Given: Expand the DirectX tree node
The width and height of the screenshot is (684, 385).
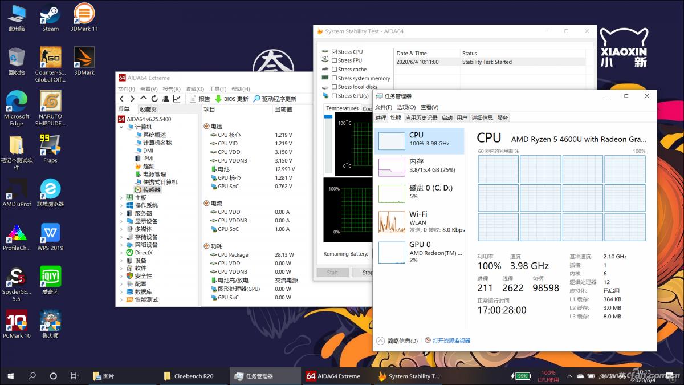Looking at the screenshot, I should [x=121, y=253].
